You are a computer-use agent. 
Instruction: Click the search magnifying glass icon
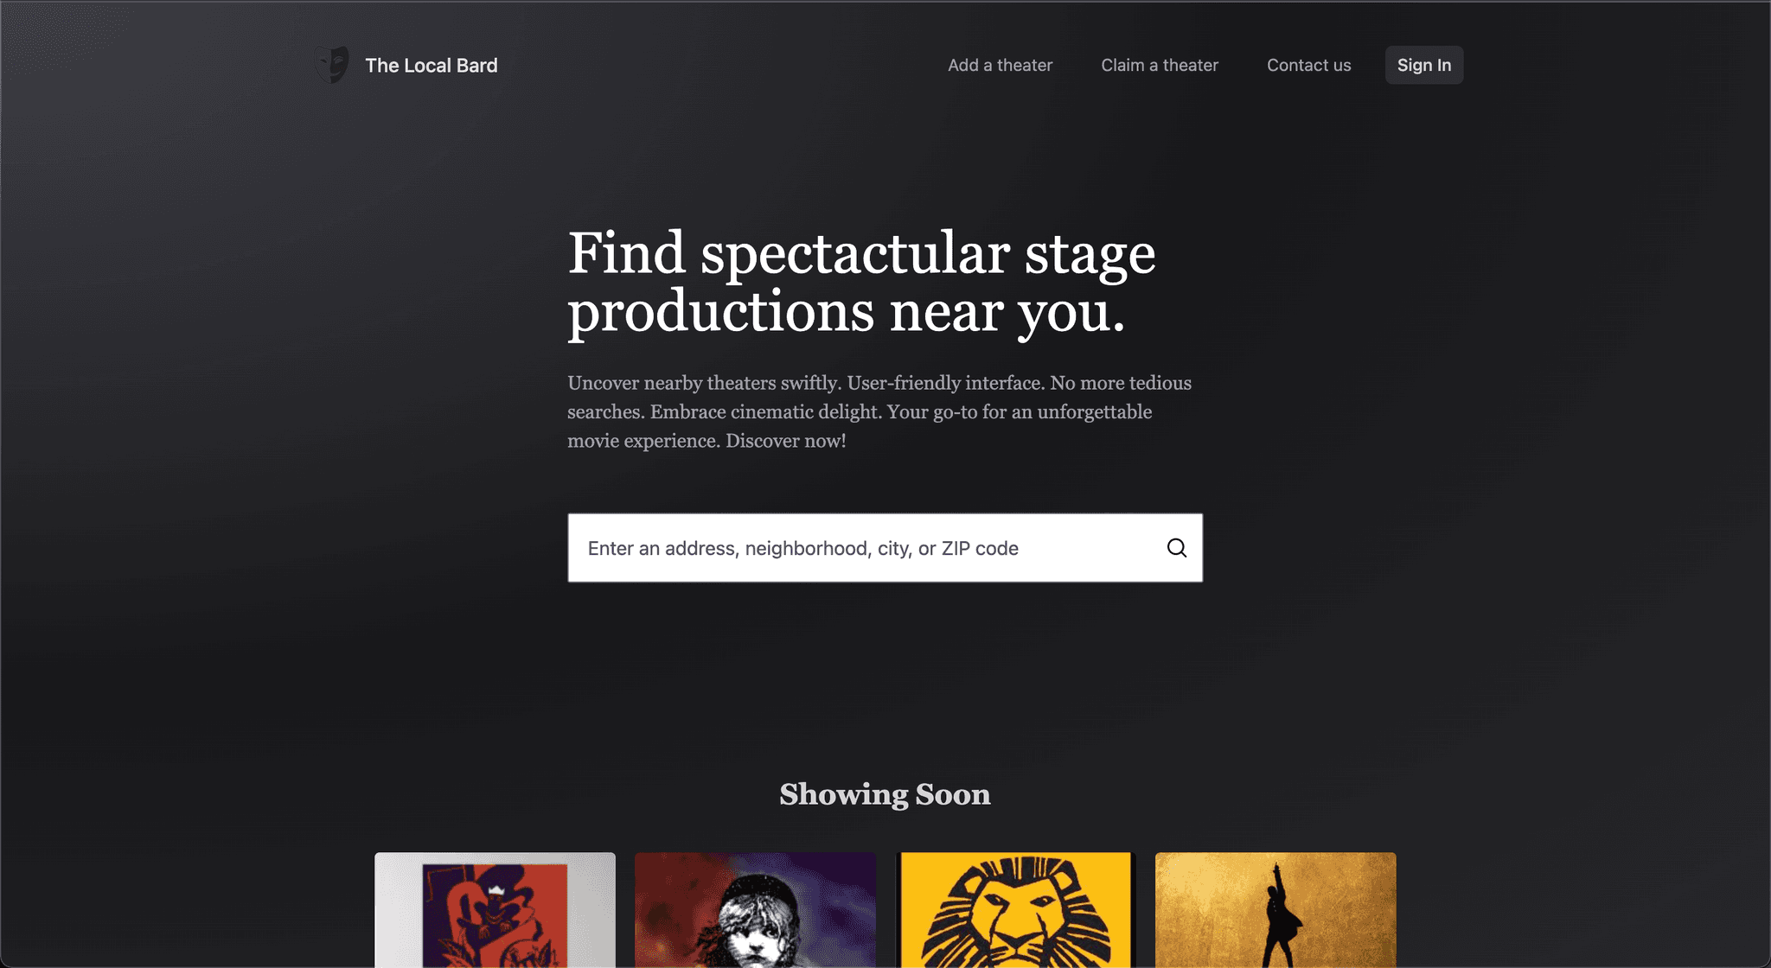pyautogui.click(x=1176, y=548)
